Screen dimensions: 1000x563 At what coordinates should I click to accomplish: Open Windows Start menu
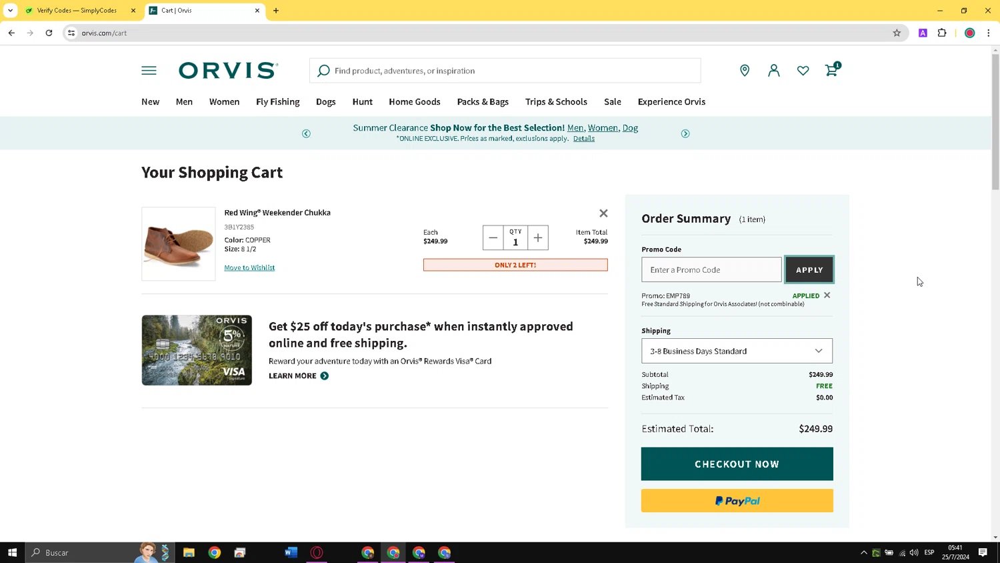pos(12,552)
